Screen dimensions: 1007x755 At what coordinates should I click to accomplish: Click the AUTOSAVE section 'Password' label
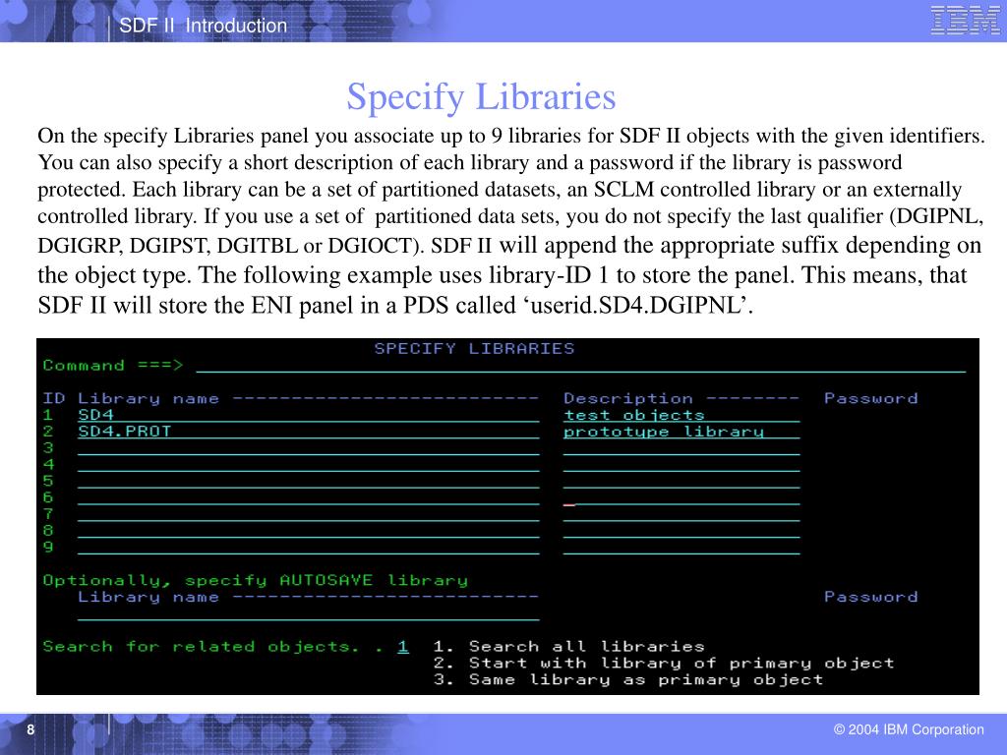pyautogui.click(x=871, y=597)
